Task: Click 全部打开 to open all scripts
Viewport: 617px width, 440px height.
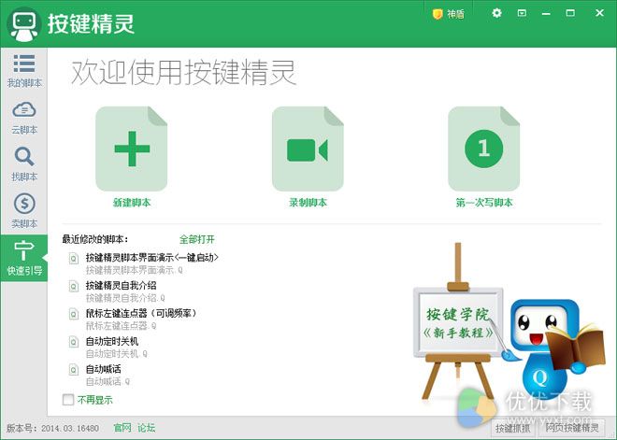Action: [197, 239]
